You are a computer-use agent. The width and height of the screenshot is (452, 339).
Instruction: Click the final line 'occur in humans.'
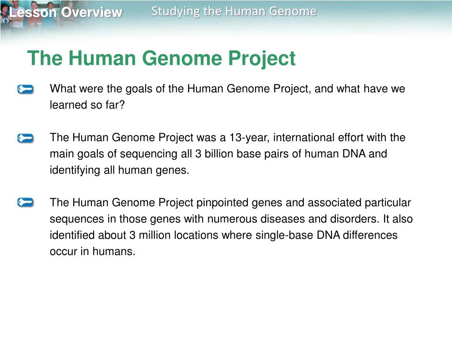[x=93, y=251]
